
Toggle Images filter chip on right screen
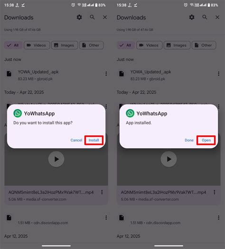tap(177, 45)
